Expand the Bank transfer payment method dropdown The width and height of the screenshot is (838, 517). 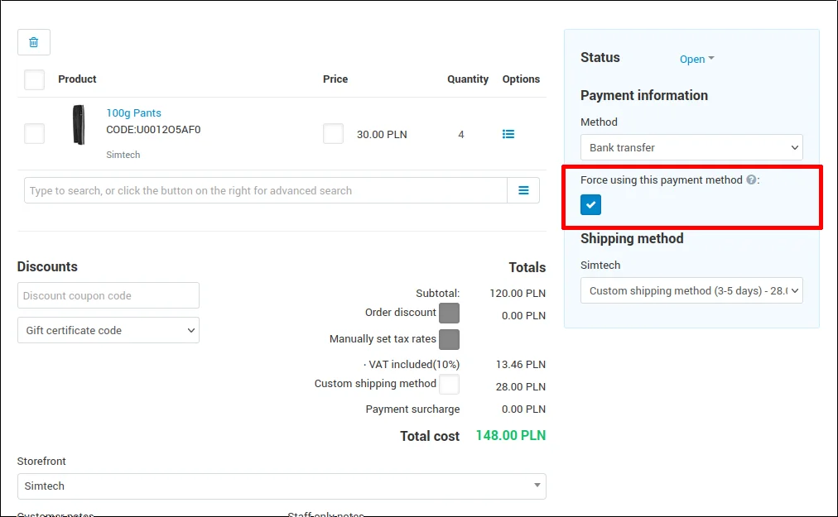pos(691,147)
